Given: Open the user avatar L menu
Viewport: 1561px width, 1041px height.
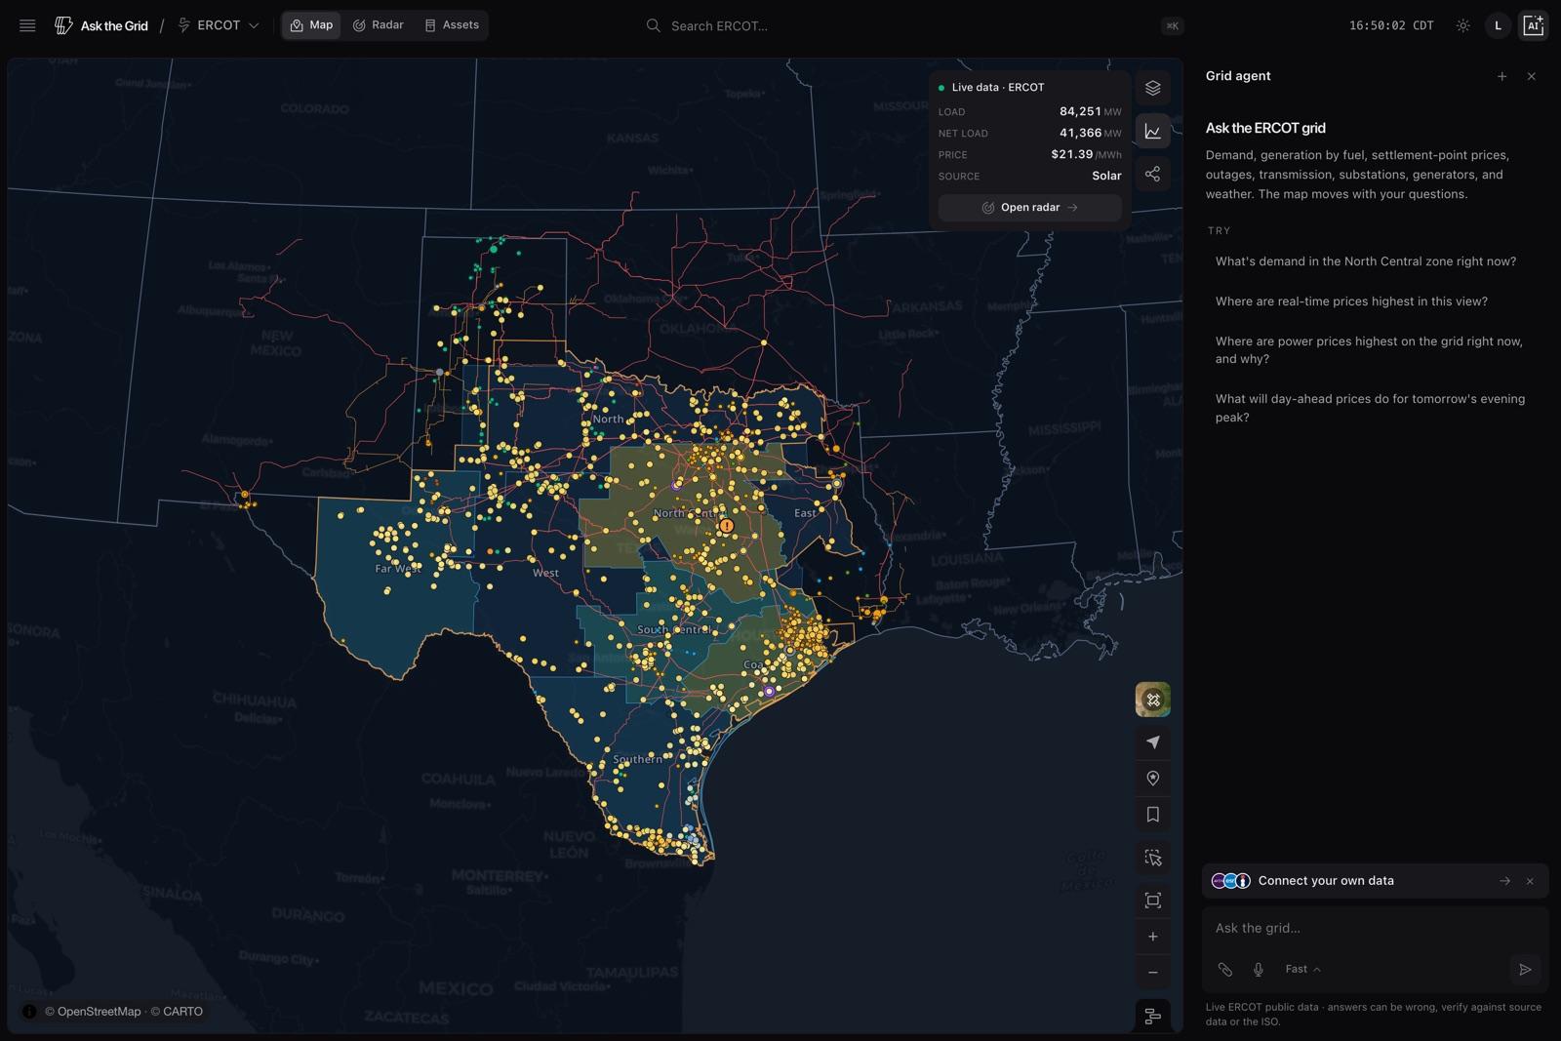Looking at the screenshot, I should coord(1498,25).
